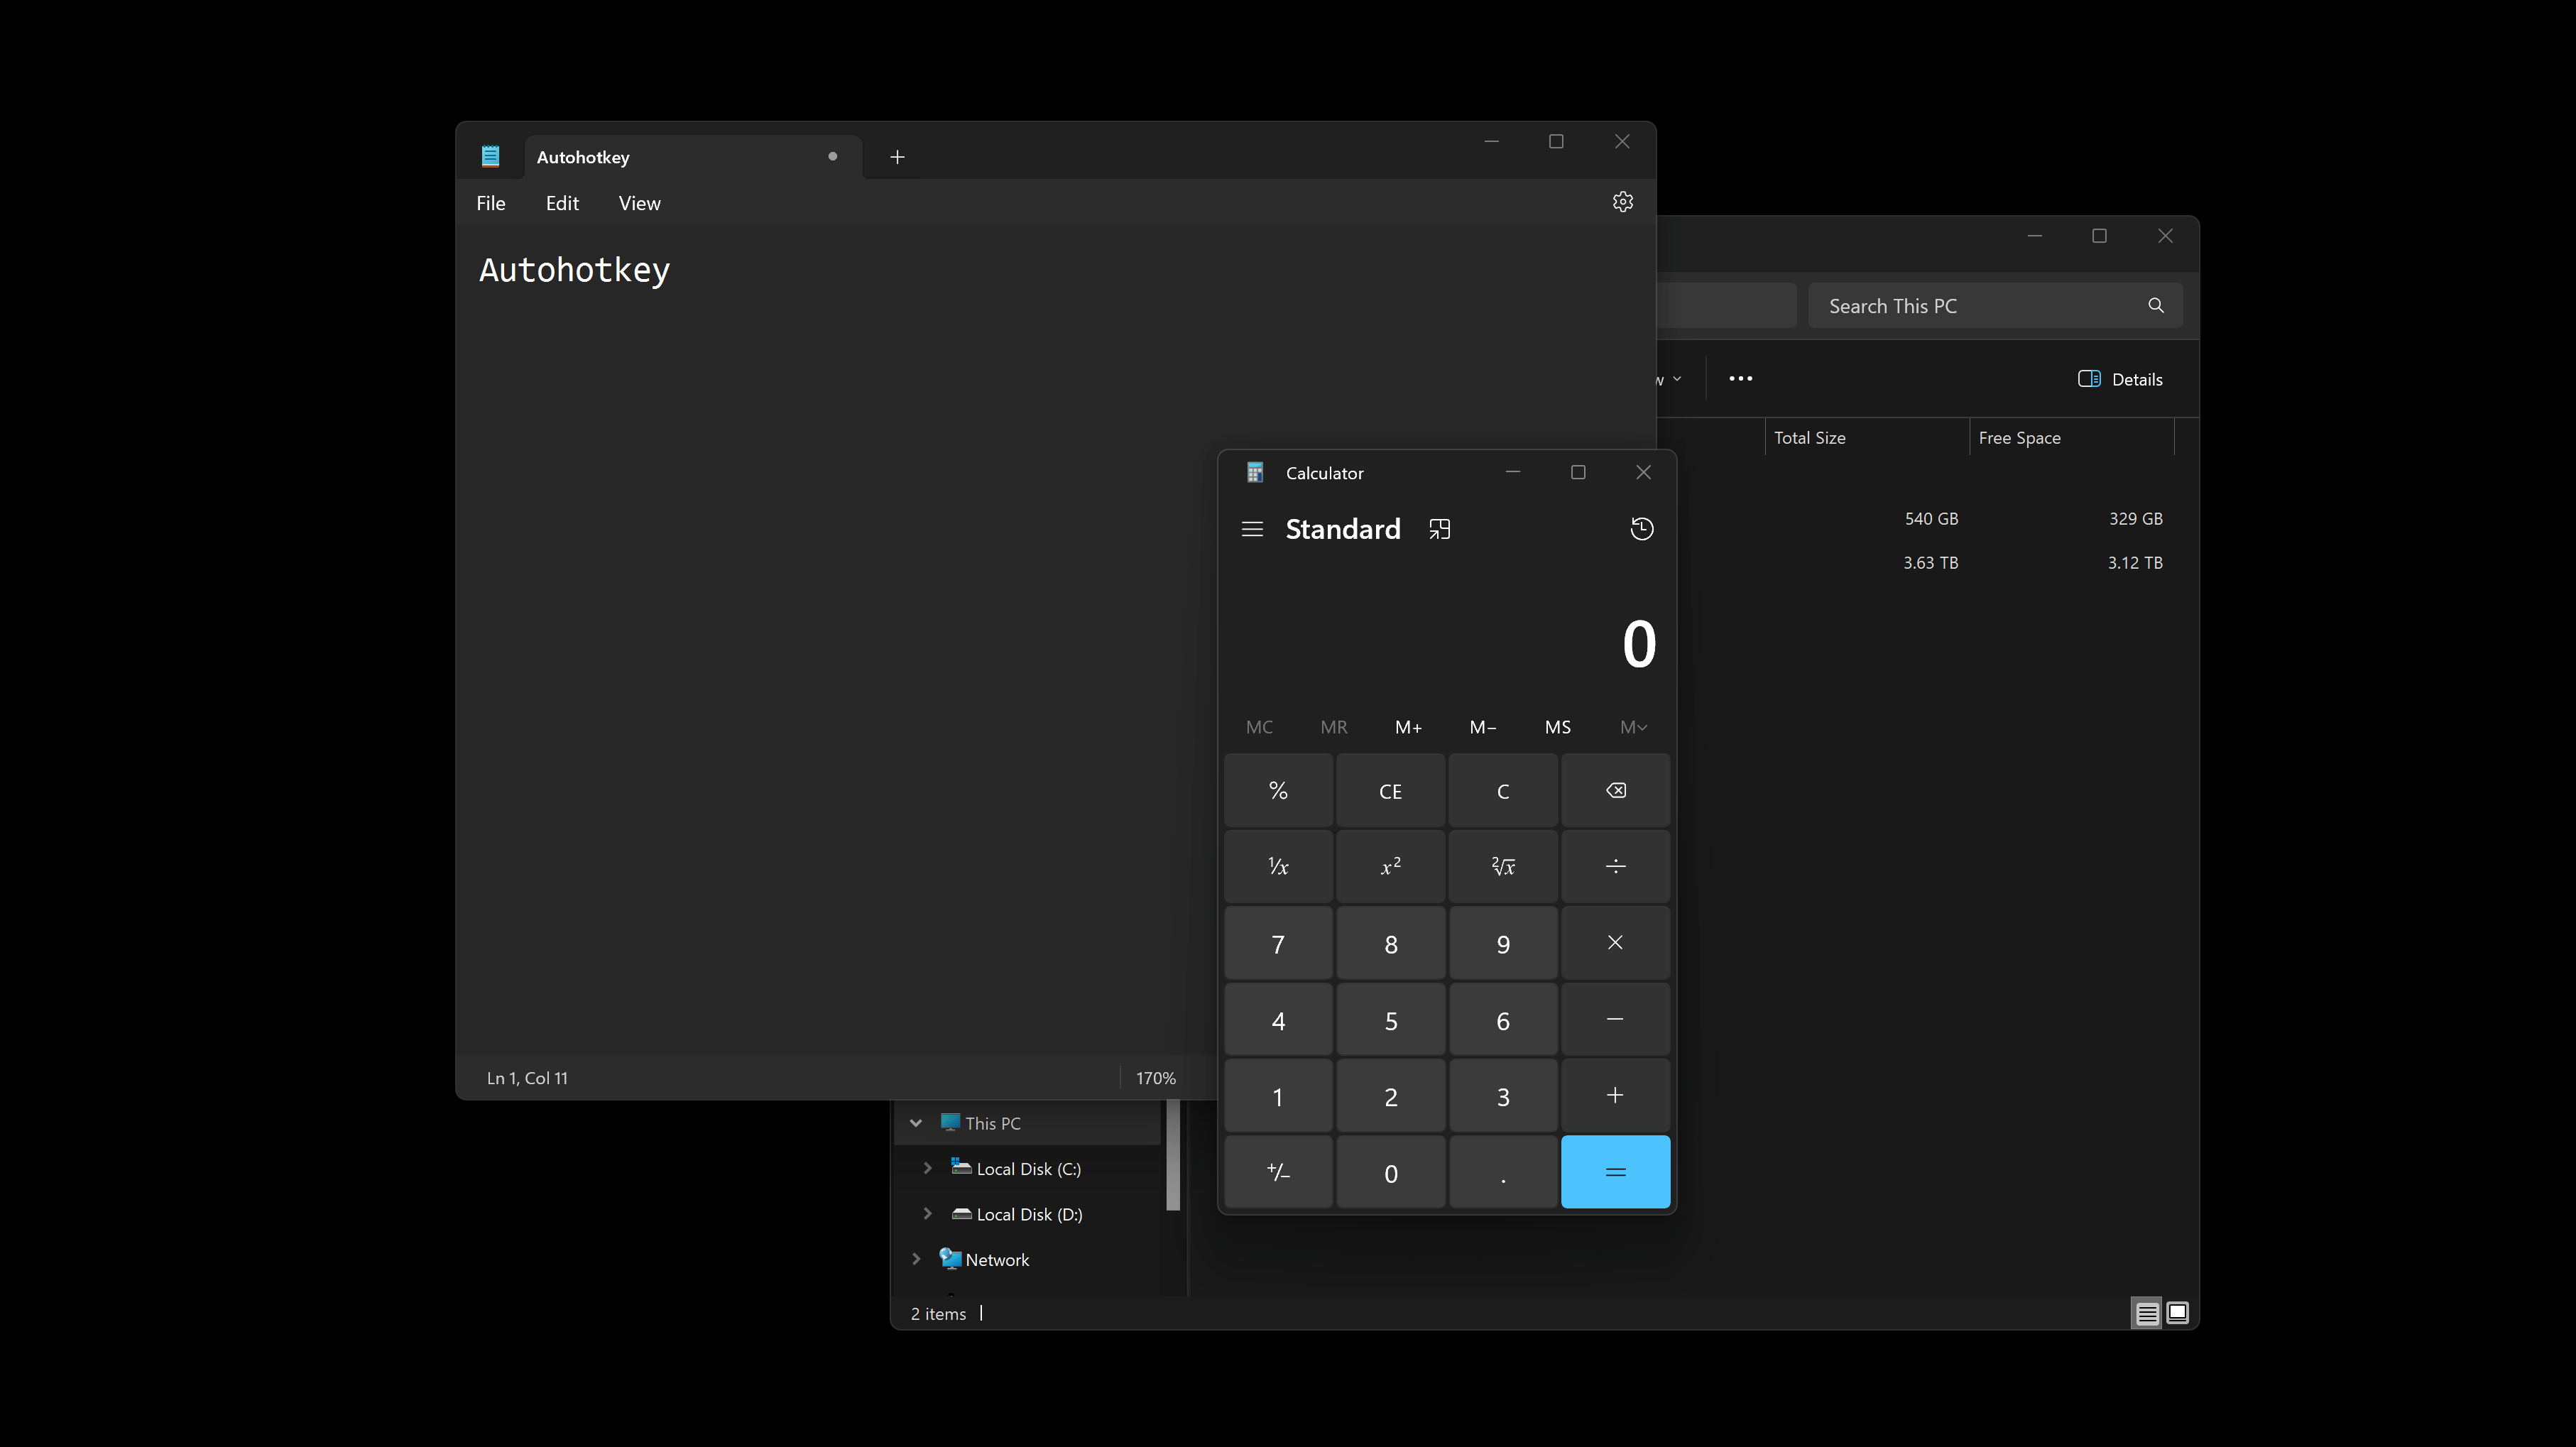
Task: Click digit 9 on the Calculator
Action: (x=1503, y=943)
